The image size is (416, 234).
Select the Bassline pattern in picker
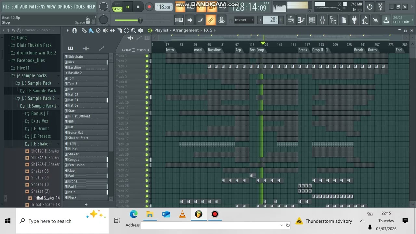pos(86,68)
